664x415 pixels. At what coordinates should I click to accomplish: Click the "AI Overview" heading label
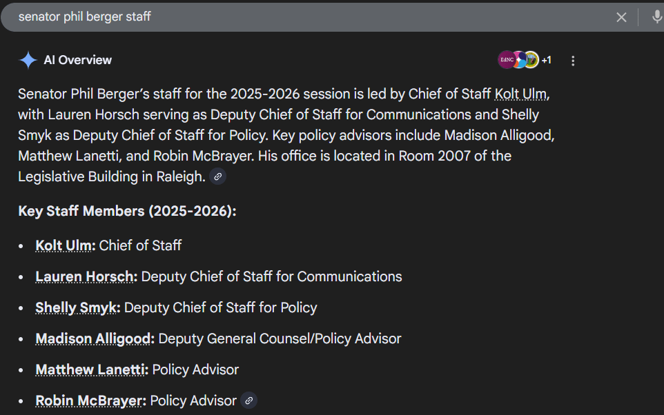(x=77, y=61)
